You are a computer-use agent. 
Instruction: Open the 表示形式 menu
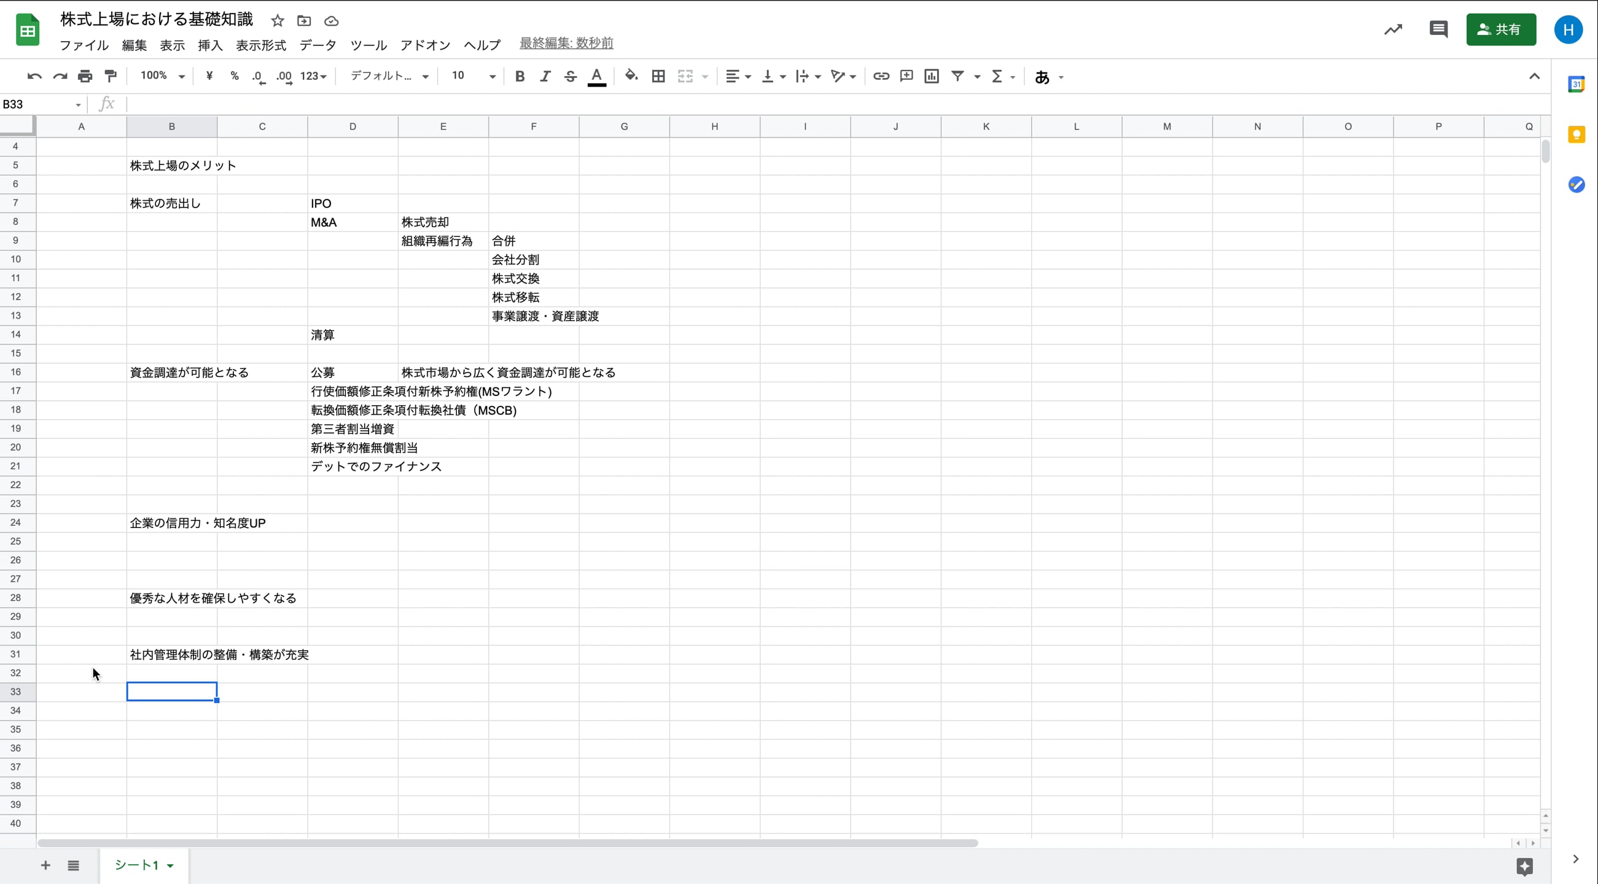tap(260, 45)
